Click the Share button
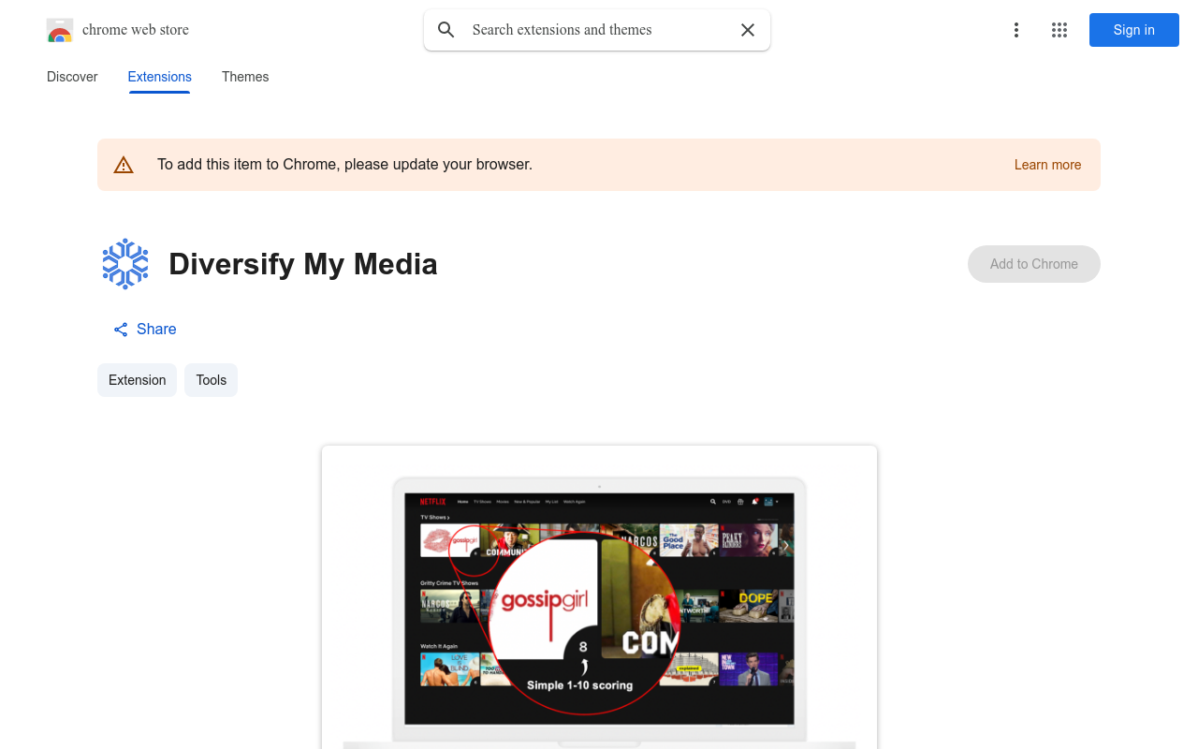 point(145,330)
